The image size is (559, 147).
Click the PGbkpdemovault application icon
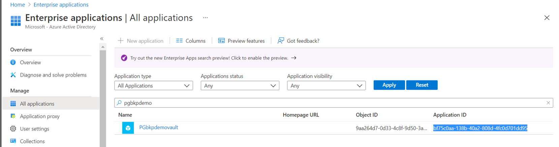click(x=128, y=128)
